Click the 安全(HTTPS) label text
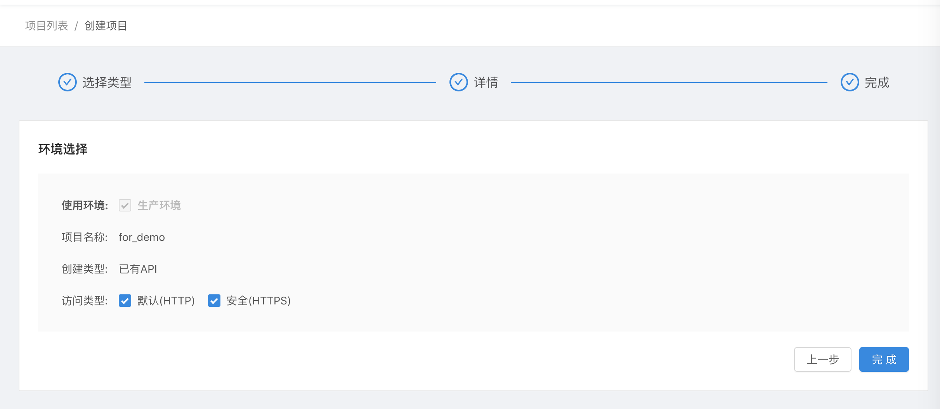Viewport: 940px width, 409px height. [x=258, y=301]
